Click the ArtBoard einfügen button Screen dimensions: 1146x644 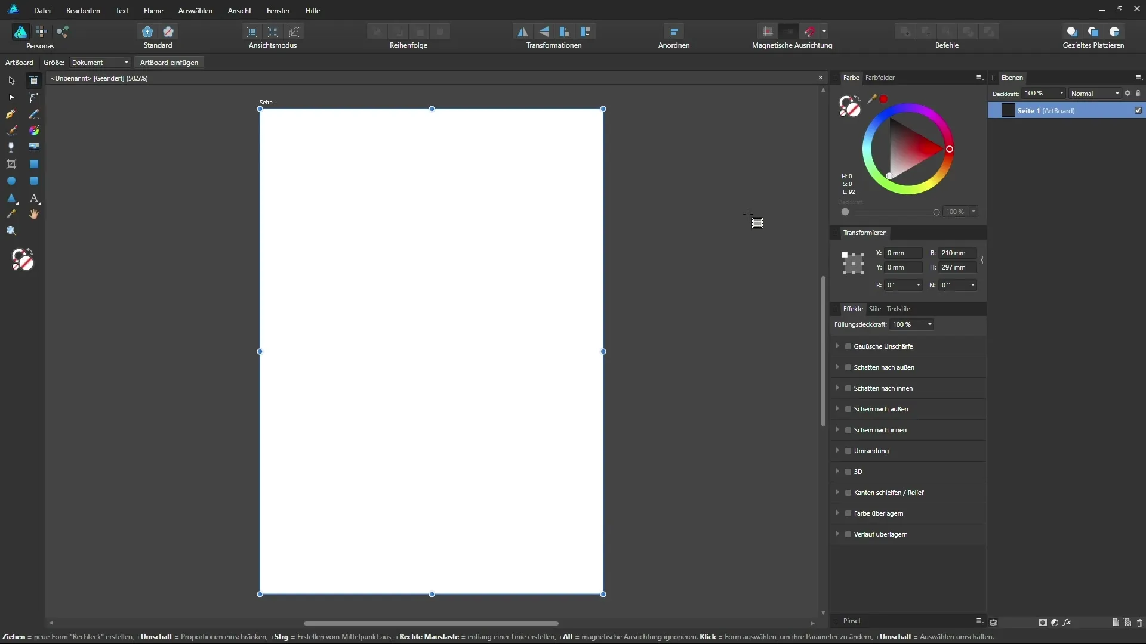pyautogui.click(x=169, y=63)
